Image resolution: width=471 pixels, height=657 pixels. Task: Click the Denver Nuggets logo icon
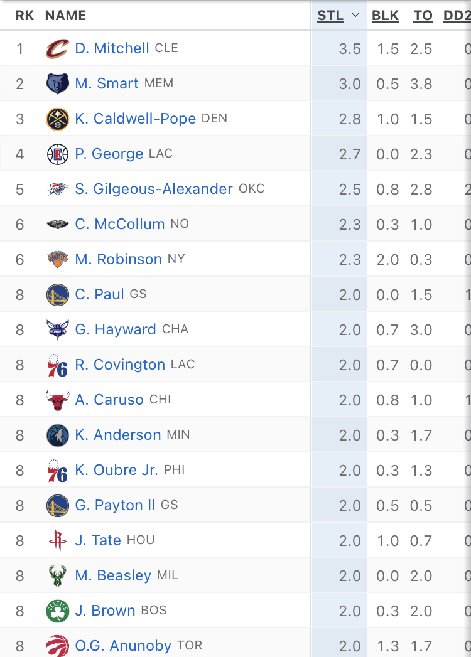click(58, 119)
